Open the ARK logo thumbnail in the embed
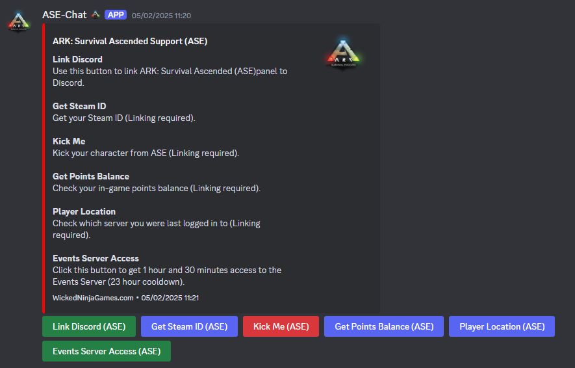The height and width of the screenshot is (368, 575). point(343,55)
